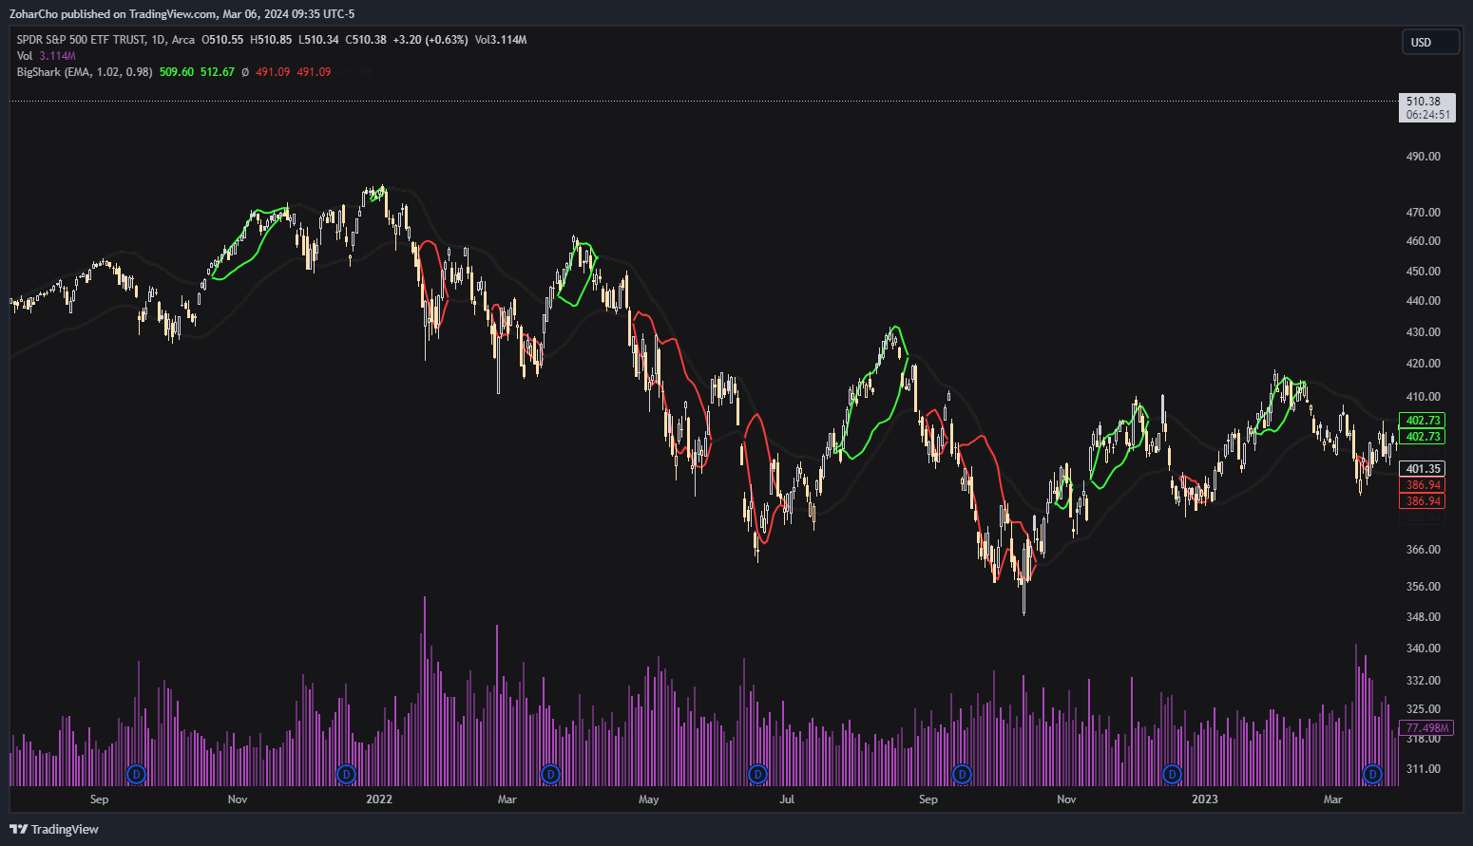1473x846 pixels.
Task: Click the 366.00 price axis label
Action: (1424, 550)
